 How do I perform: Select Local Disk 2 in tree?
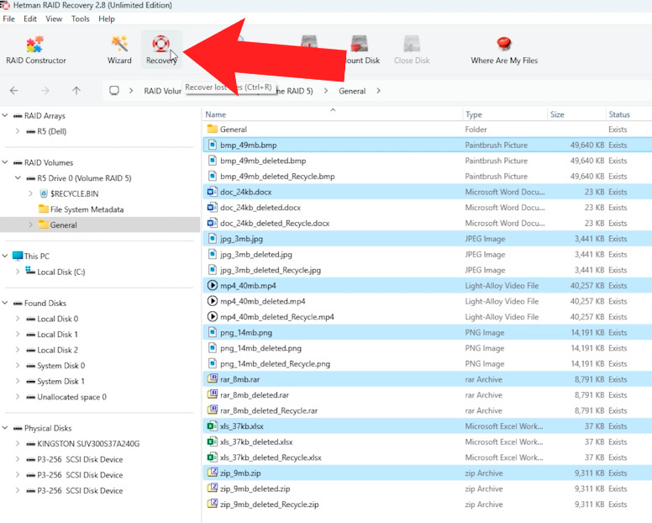click(57, 350)
